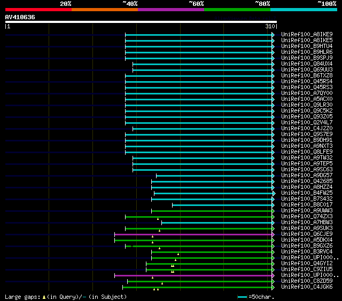
Task: Click the orange ~40% identity legend segment
Action: (105, 10)
